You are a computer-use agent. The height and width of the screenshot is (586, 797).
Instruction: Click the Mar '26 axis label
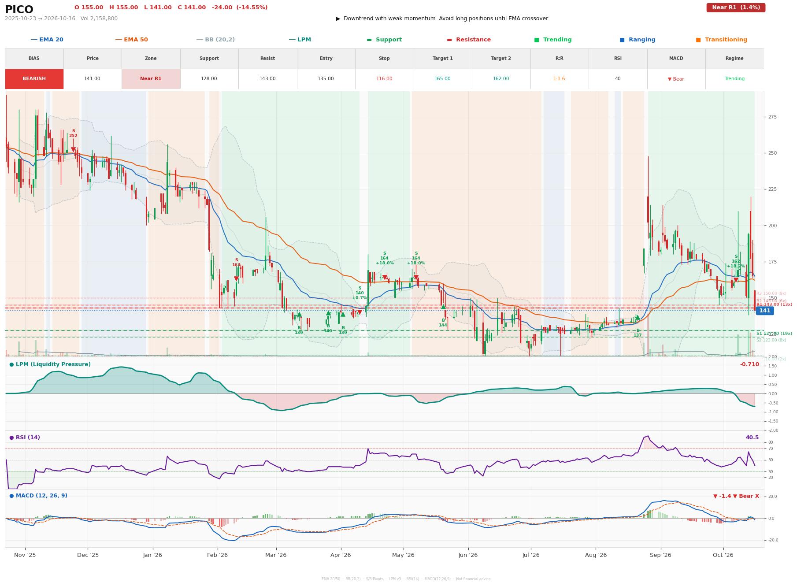(276, 555)
